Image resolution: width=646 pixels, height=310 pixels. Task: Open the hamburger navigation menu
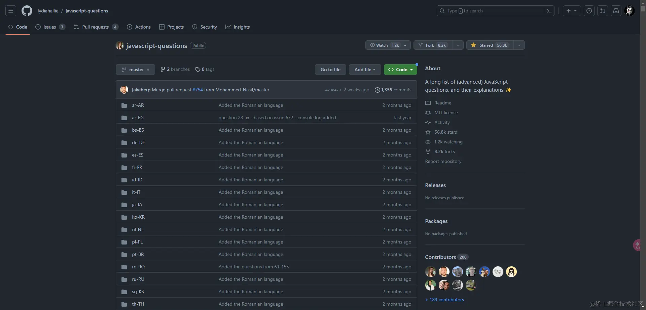click(11, 11)
